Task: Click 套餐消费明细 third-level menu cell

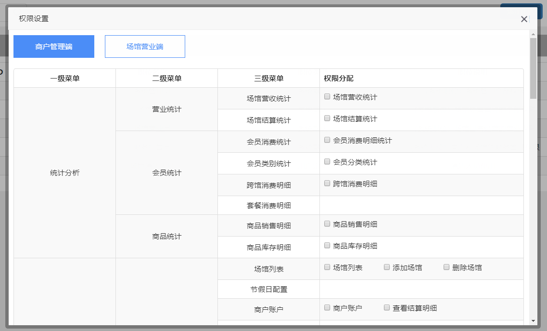Action: 268,206
